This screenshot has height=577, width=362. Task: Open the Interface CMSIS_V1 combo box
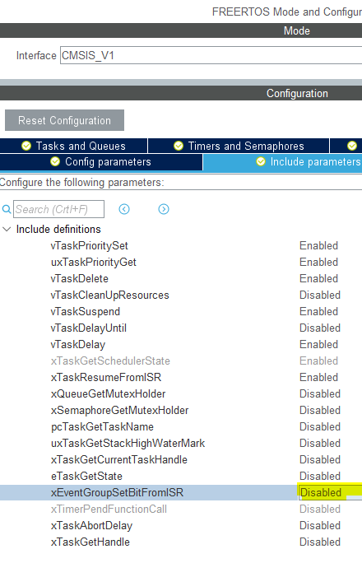pos(211,55)
